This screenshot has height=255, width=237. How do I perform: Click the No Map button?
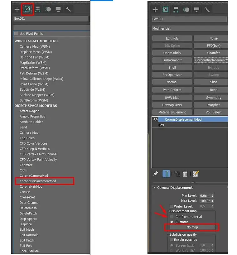[x=192, y=227]
